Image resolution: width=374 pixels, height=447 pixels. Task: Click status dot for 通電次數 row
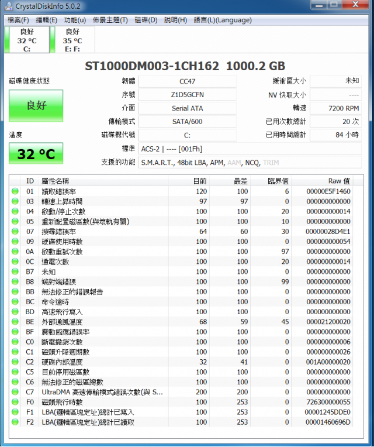[15, 262]
